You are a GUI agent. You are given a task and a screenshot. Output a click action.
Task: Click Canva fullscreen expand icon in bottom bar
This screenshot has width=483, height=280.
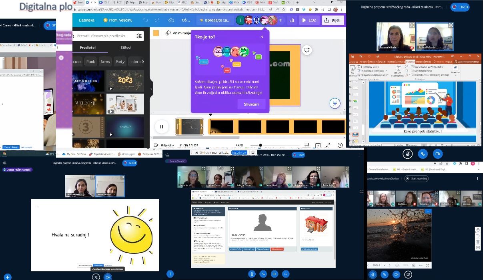point(329,145)
